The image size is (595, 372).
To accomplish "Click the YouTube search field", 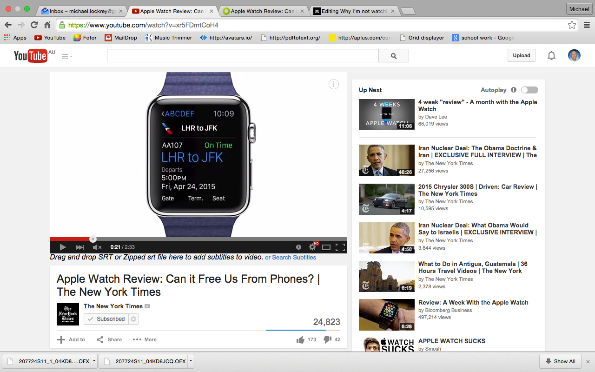I will pyautogui.click(x=243, y=56).
